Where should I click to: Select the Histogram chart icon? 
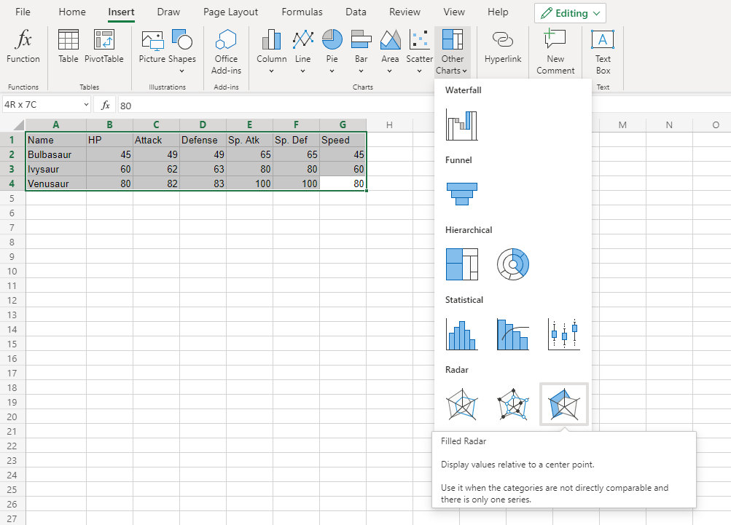tap(461, 334)
